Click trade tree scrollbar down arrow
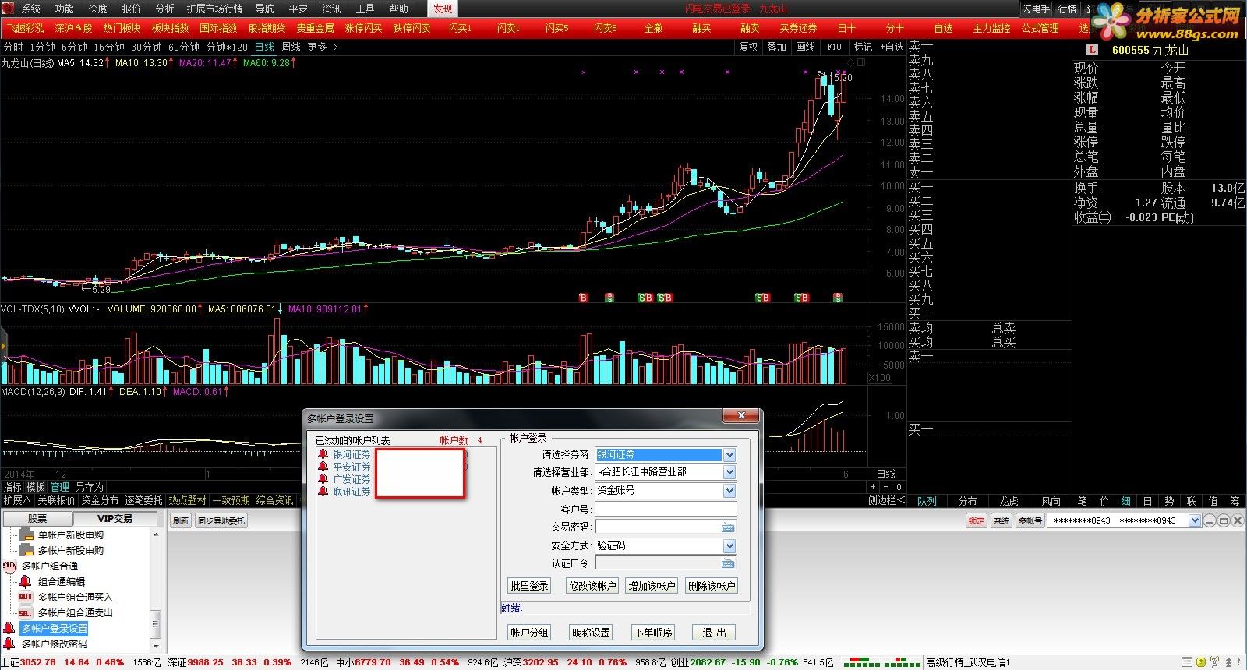Image resolution: width=1247 pixels, height=670 pixels. (156, 645)
